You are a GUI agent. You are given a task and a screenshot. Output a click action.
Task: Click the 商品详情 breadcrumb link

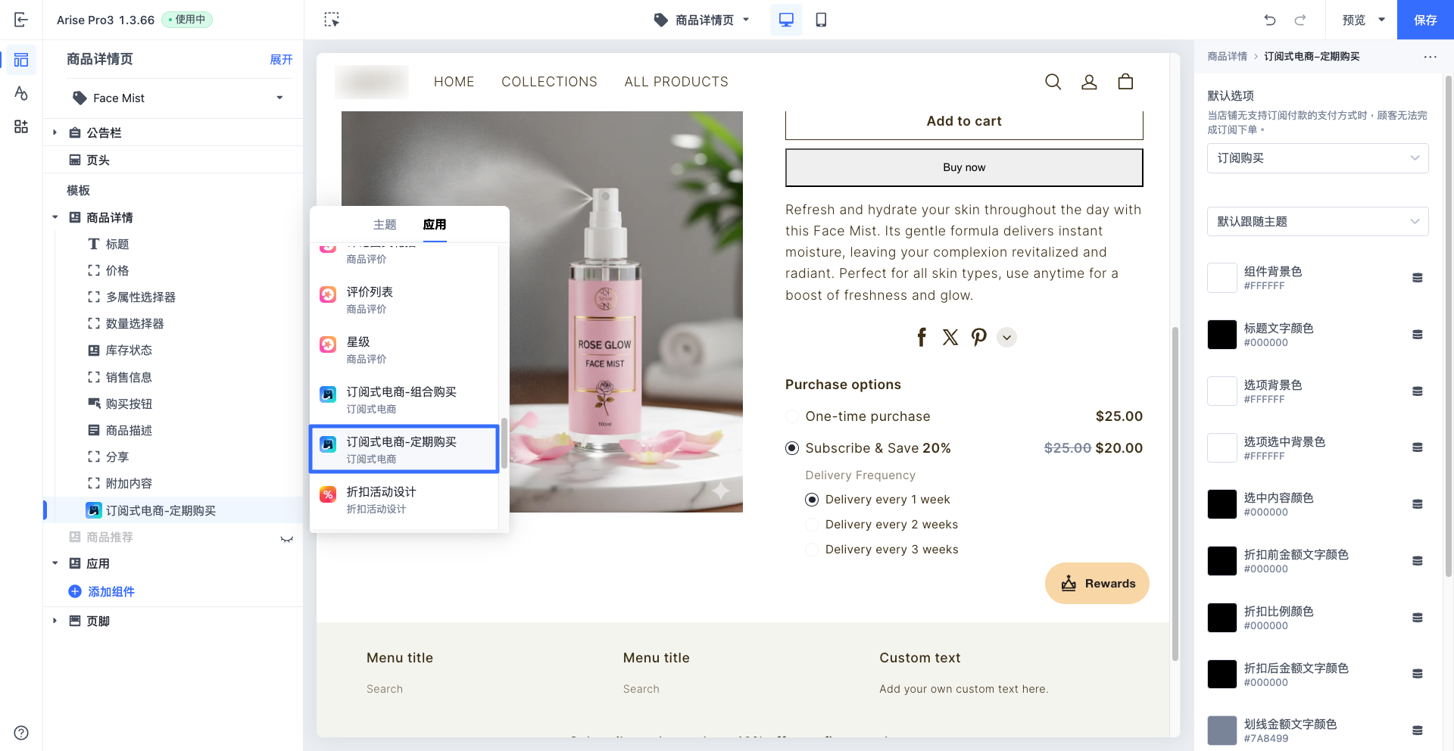[1227, 57]
